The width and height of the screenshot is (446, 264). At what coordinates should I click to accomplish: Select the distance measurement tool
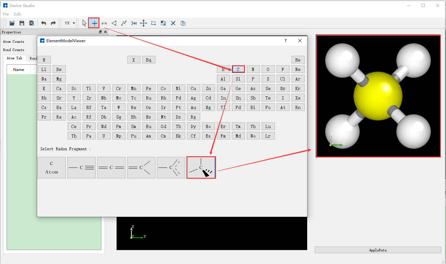point(104,23)
